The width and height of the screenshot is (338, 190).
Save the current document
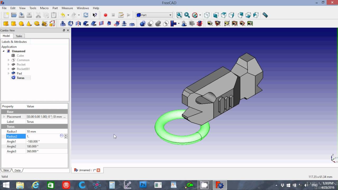pos(21,15)
